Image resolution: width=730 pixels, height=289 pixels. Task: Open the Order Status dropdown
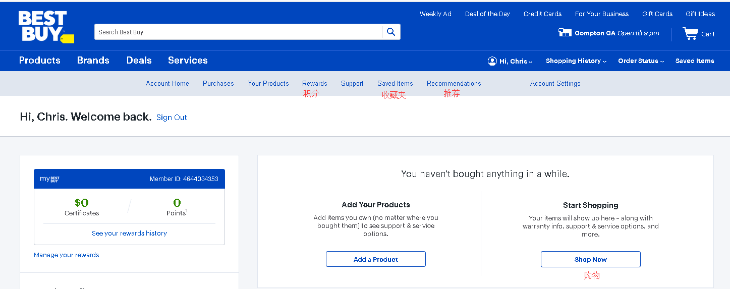click(x=641, y=61)
